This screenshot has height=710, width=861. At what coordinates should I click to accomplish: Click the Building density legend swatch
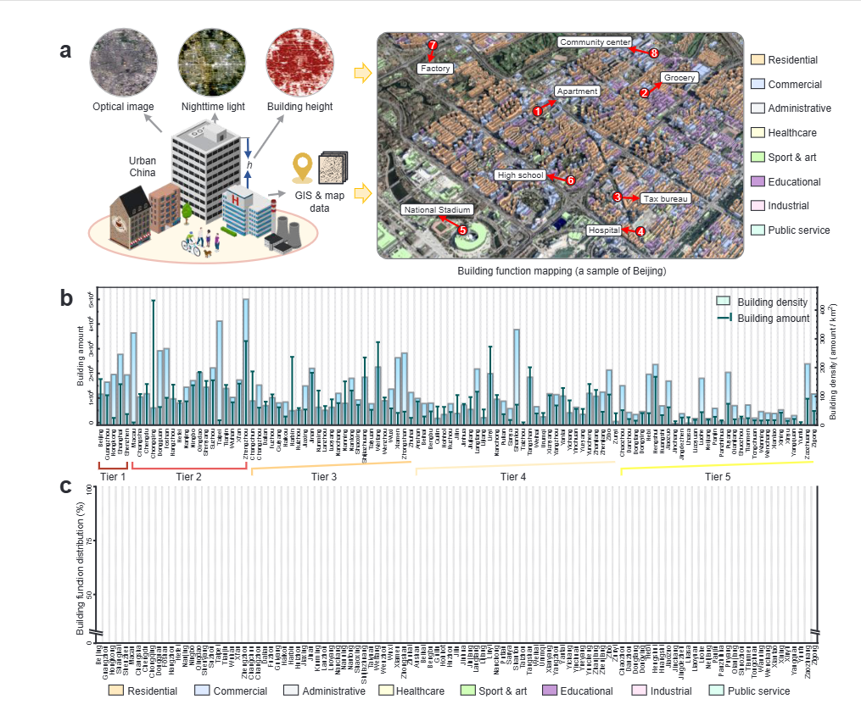click(723, 302)
